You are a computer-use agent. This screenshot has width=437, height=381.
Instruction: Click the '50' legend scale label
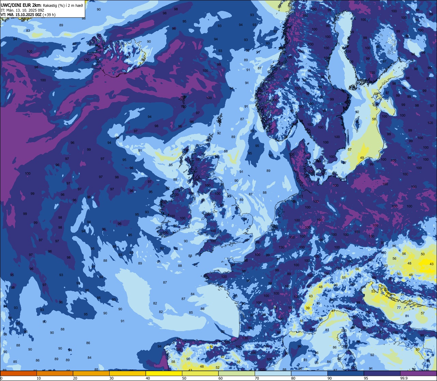tap(184, 378)
